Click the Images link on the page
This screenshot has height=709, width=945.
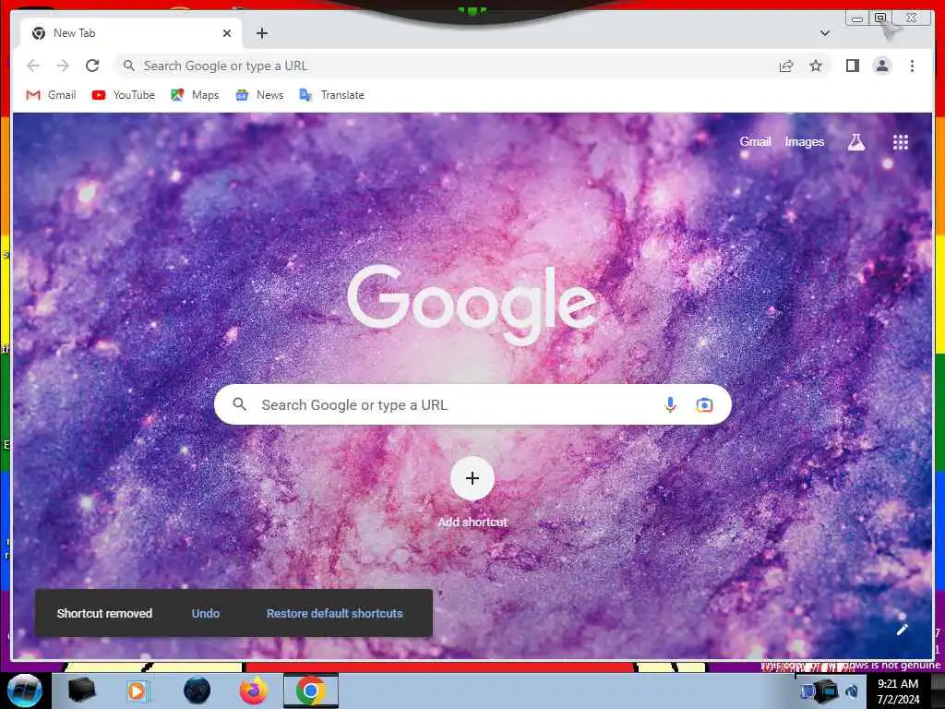tap(805, 141)
